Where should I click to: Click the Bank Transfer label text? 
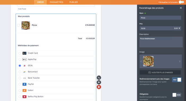point(34,78)
